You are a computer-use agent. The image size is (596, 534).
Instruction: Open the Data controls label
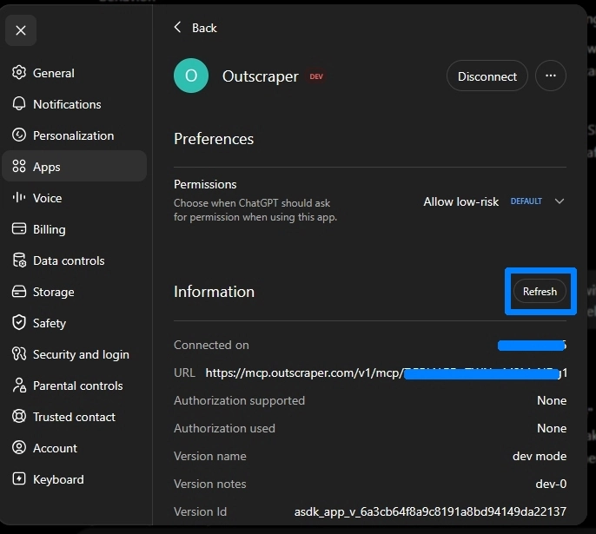69,260
